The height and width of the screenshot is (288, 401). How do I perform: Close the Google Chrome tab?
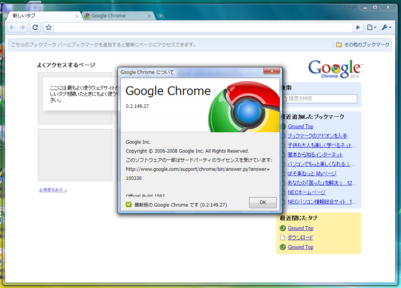point(150,16)
